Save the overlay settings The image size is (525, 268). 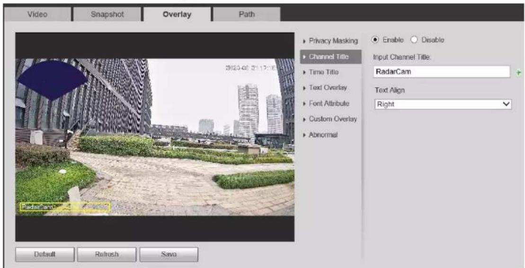(x=169, y=254)
